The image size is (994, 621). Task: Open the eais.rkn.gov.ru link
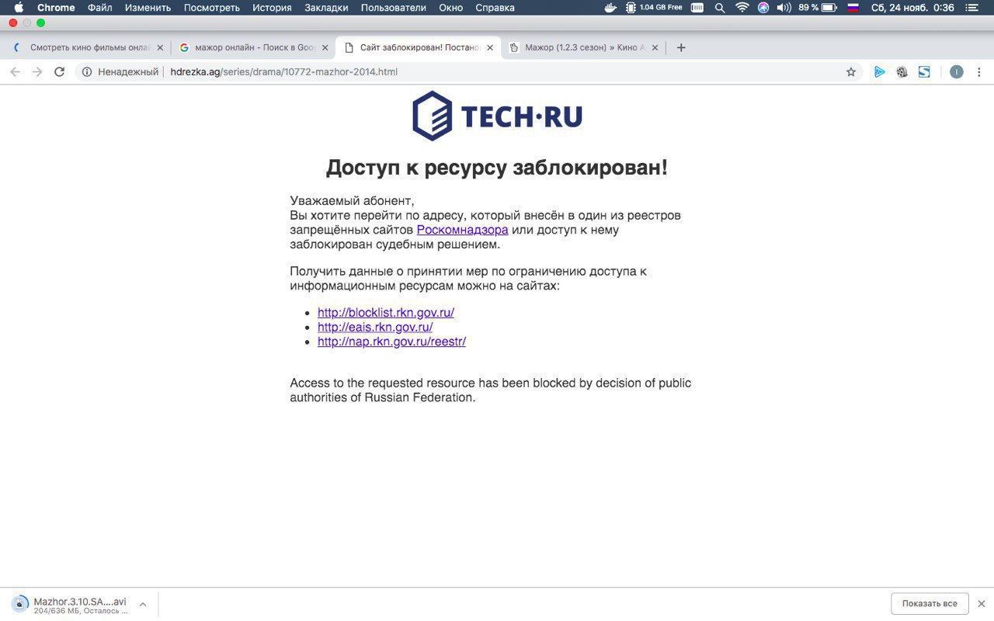tap(375, 327)
